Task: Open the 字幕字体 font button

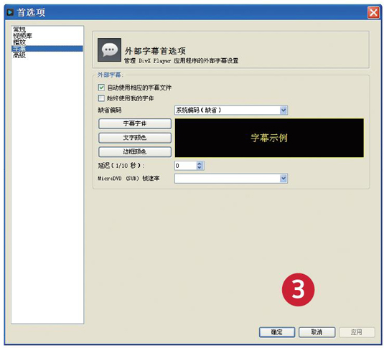Action: click(x=135, y=123)
